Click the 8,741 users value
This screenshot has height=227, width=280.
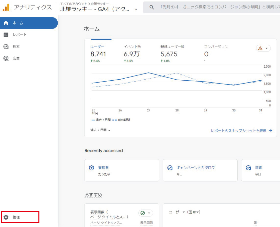click(98, 54)
